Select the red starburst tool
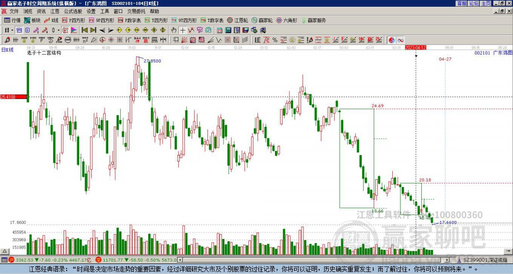The height and width of the screenshot is (274, 513). coord(111,40)
